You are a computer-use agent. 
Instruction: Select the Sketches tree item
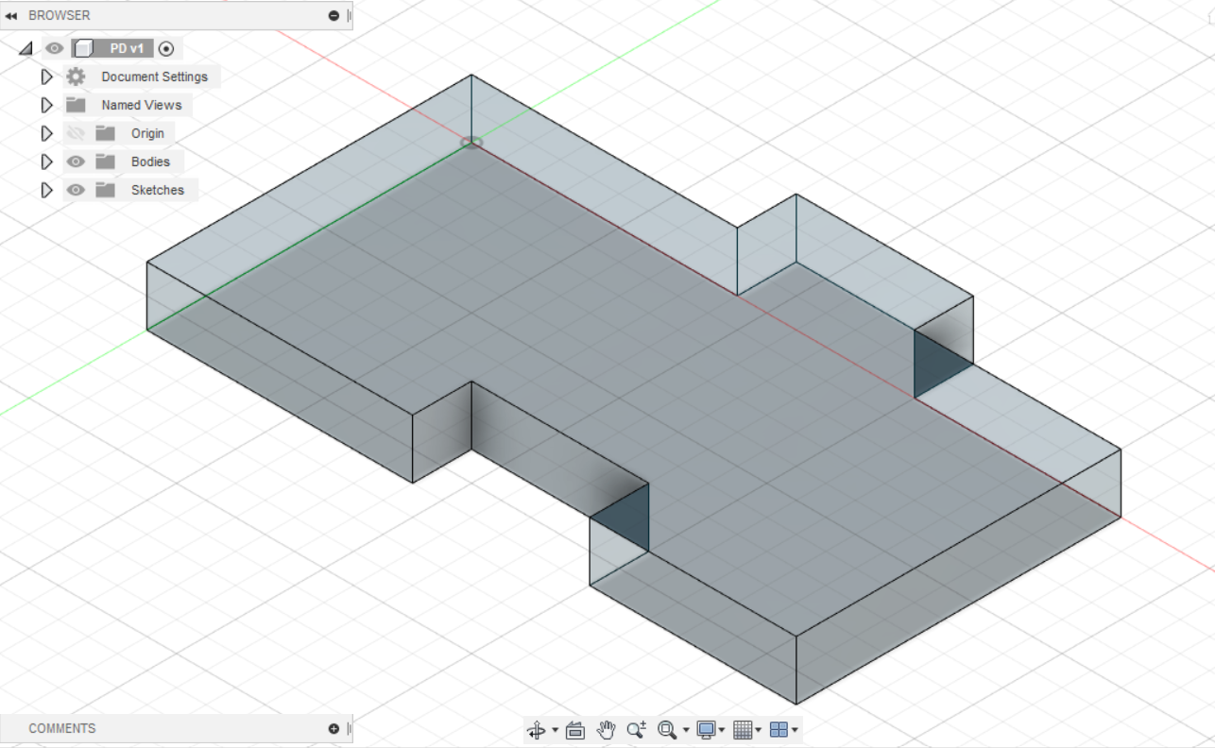158,190
